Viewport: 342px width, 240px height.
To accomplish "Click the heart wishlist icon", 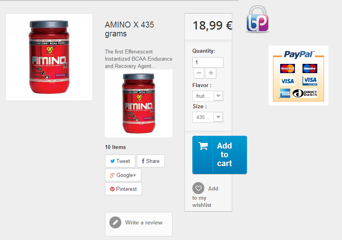I will click(x=198, y=188).
